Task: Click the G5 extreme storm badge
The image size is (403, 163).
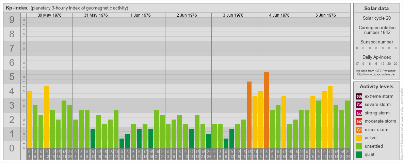Action: pos(359,97)
